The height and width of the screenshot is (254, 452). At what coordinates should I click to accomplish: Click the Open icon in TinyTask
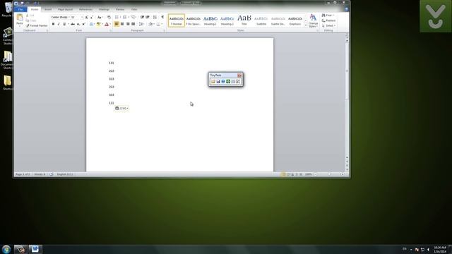(213, 82)
